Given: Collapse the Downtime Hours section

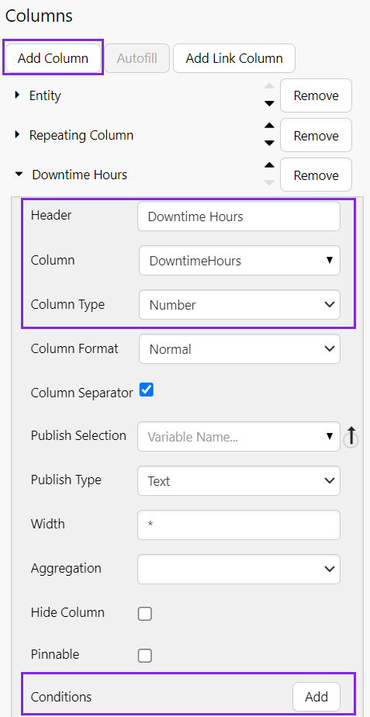Looking at the screenshot, I should click(x=19, y=175).
